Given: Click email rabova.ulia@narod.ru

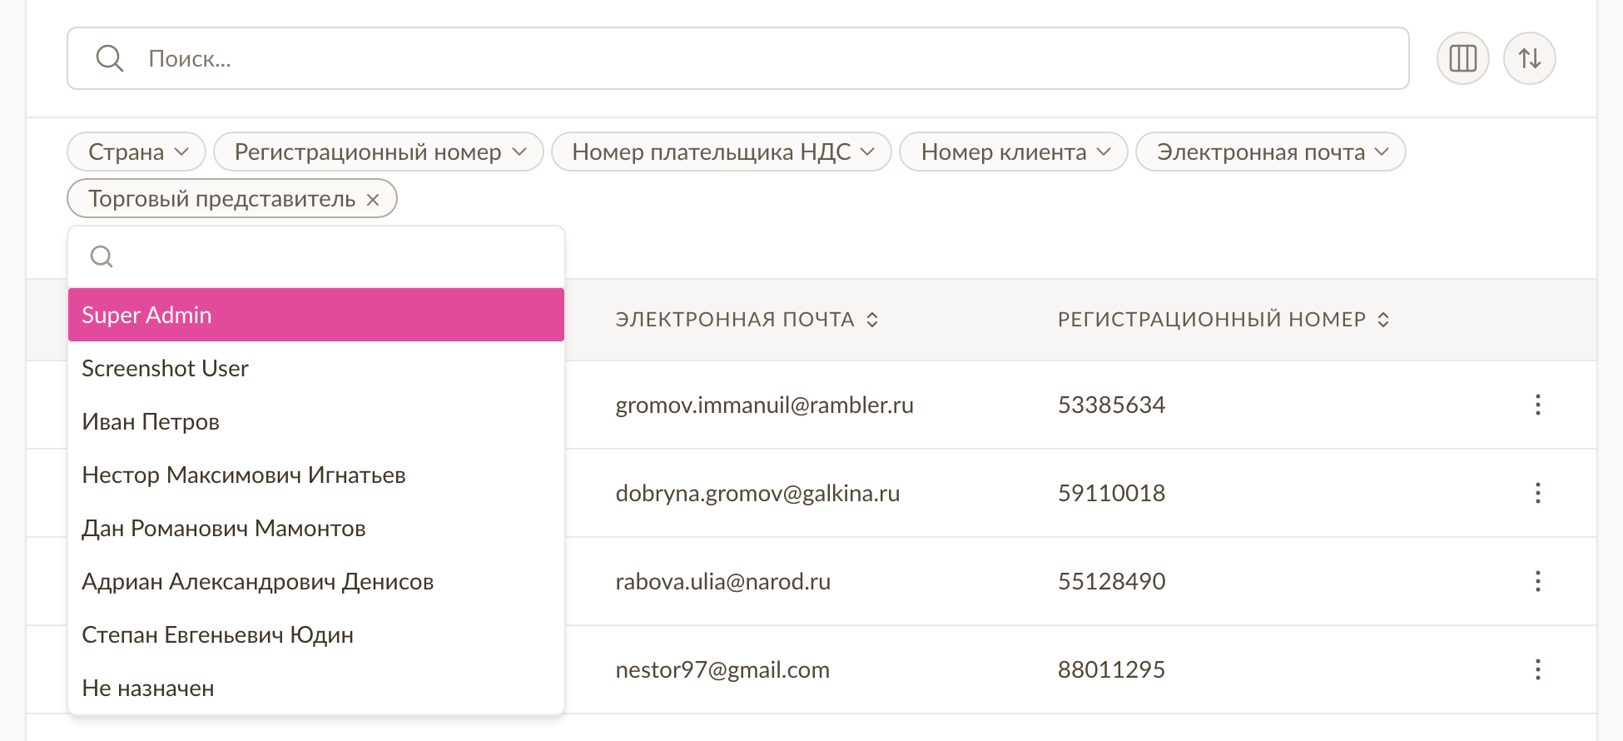Looking at the screenshot, I should coord(722,581).
